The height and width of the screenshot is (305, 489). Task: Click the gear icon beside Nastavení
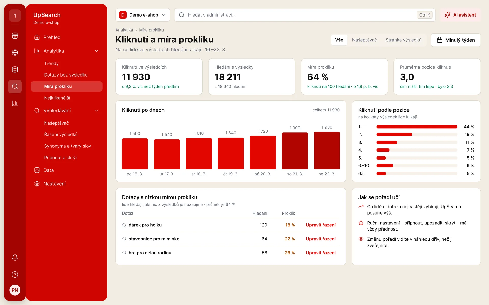coord(37,184)
